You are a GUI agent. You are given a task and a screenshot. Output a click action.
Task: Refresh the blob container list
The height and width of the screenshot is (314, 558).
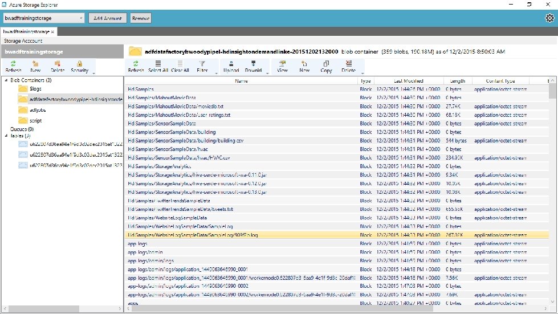pos(136,67)
